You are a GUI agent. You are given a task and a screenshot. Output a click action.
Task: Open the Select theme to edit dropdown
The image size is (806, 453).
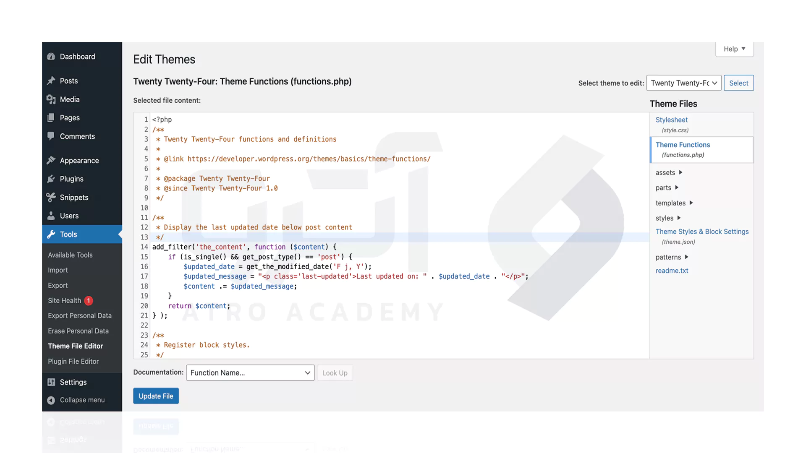[683, 83]
